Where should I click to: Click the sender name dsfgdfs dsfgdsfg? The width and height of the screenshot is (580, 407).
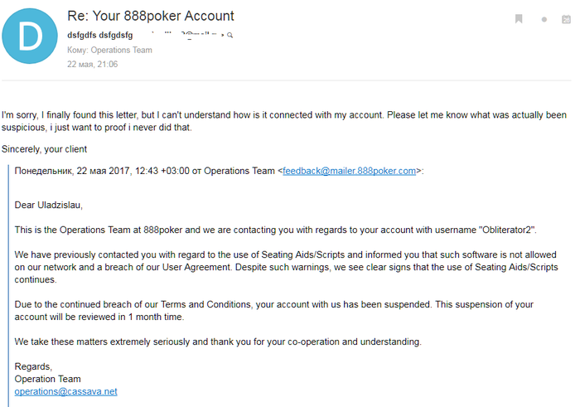(x=99, y=35)
